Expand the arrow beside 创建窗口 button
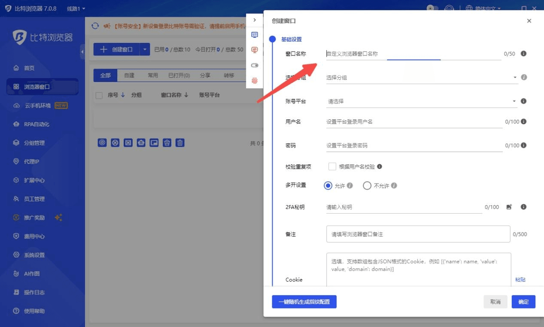Screen dimensions: 544x327 click(x=145, y=49)
